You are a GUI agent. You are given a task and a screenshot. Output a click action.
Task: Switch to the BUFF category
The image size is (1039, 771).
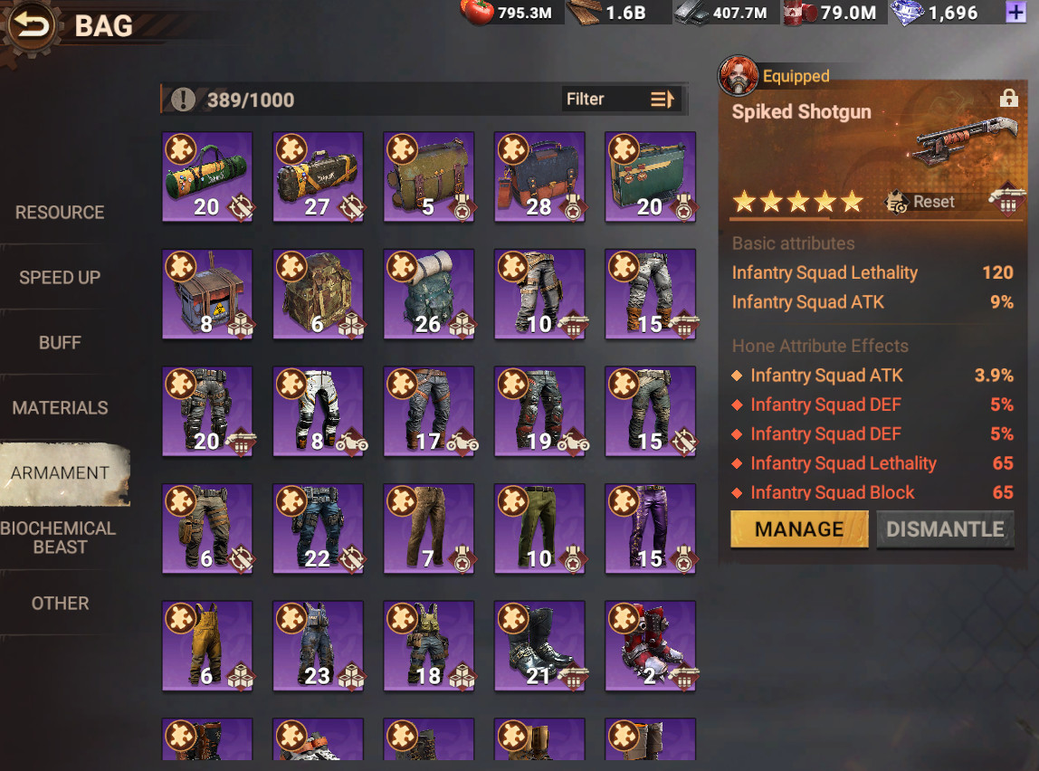coord(60,342)
